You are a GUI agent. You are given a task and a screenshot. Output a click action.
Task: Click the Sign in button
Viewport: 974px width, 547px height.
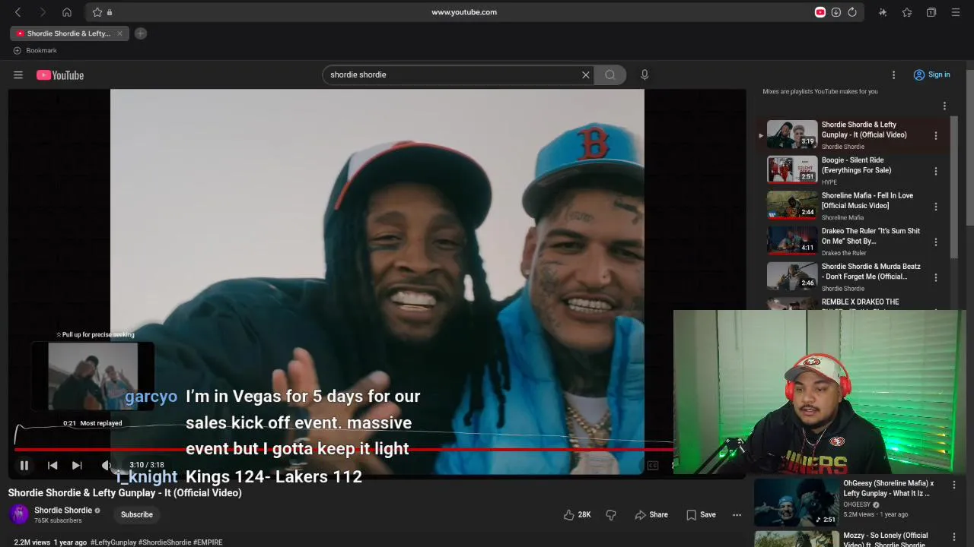point(932,74)
